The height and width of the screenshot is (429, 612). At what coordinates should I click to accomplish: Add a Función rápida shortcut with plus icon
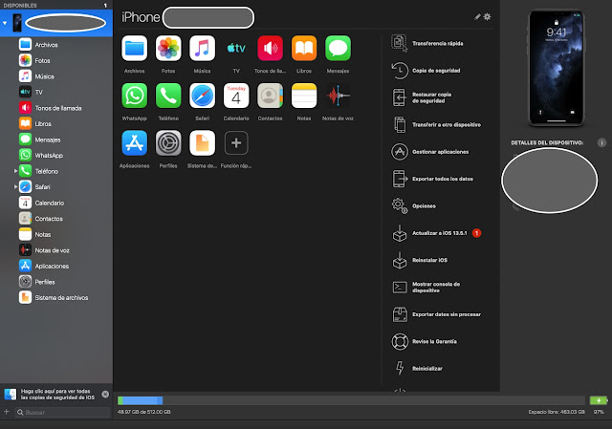(x=236, y=142)
